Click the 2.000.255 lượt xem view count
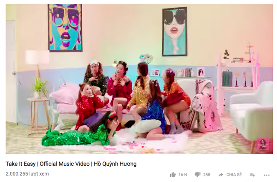 27,174
